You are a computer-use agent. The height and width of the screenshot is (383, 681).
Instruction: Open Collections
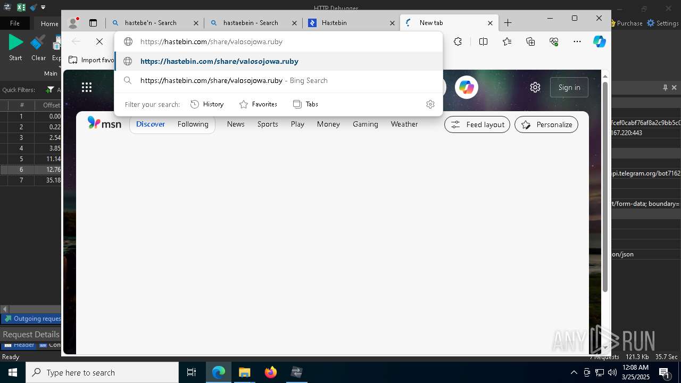click(530, 41)
